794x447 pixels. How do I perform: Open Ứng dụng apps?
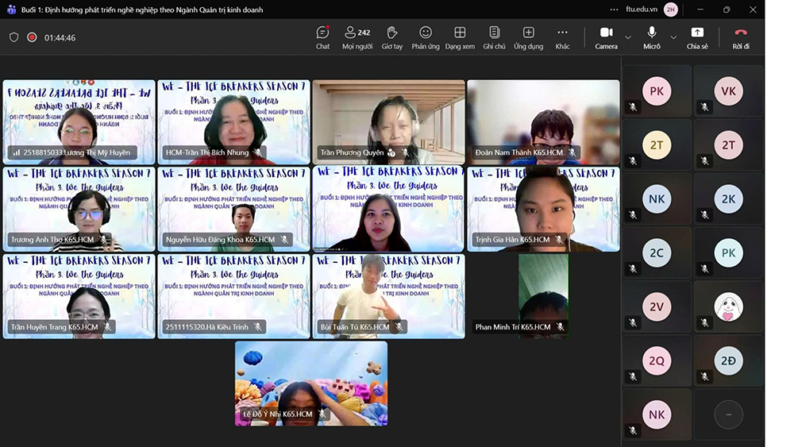528,38
